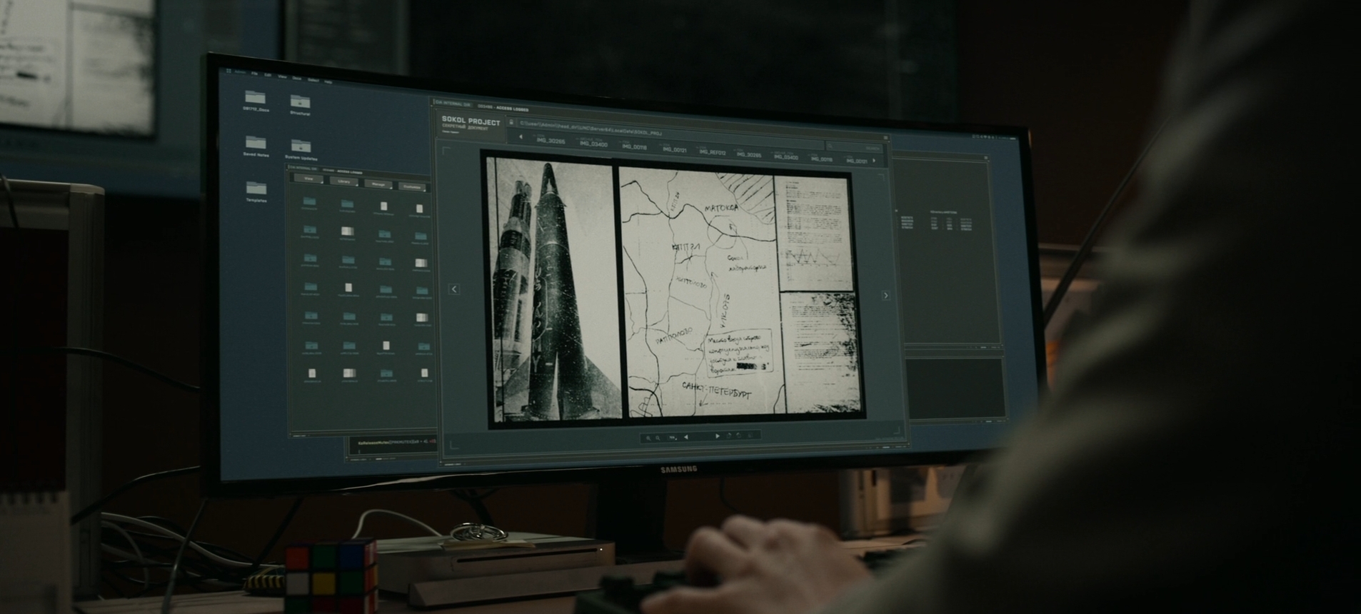
Task: Click the rotate clockwise icon in viewer toolbar
Action: (x=729, y=436)
